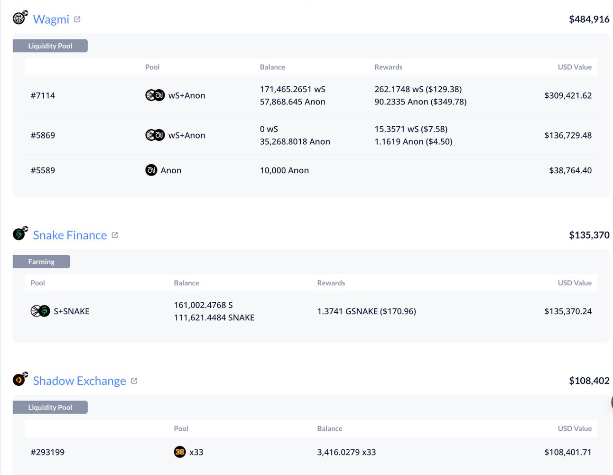
Task: Click the Anon token icon in row #5589
Action: pos(151,170)
